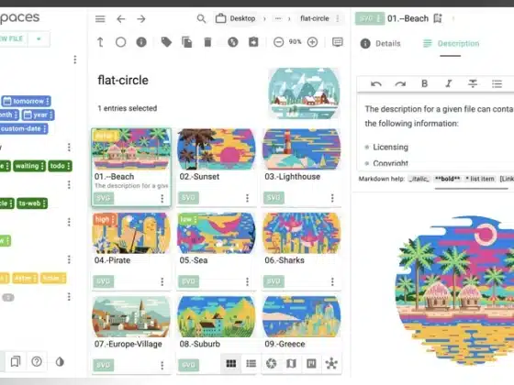
Task: Open the Desktop location selector
Action: (235, 18)
